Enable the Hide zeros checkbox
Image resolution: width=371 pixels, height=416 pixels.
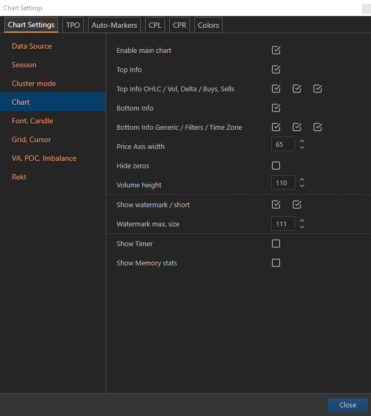[x=276, y=166]
